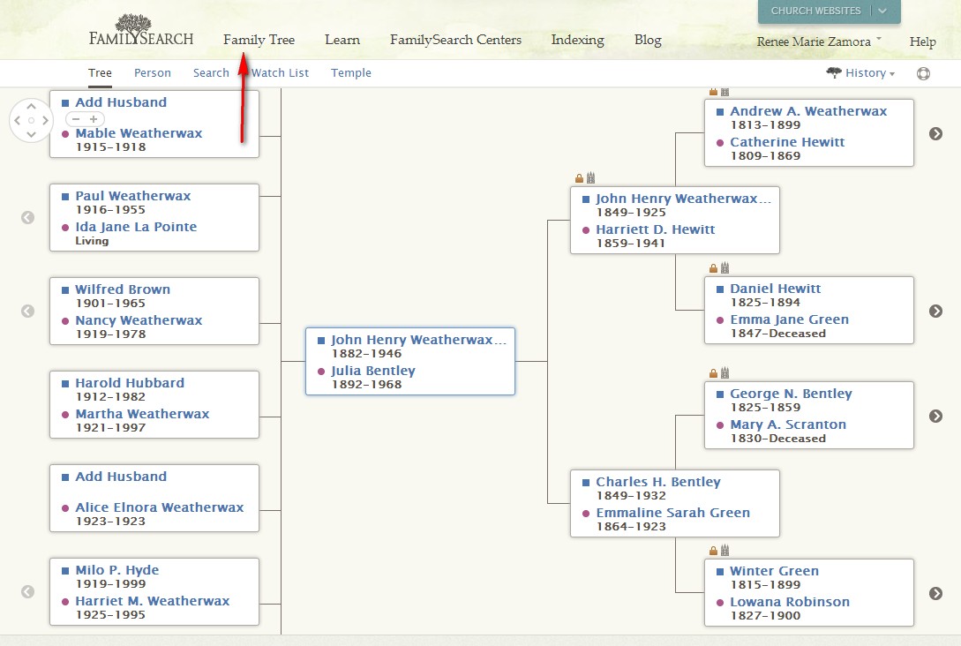The height and width of the screenshot is (646, 961).
Task: Expand ancestors of Daniel Hewitt
Action: tap(935, 311)
